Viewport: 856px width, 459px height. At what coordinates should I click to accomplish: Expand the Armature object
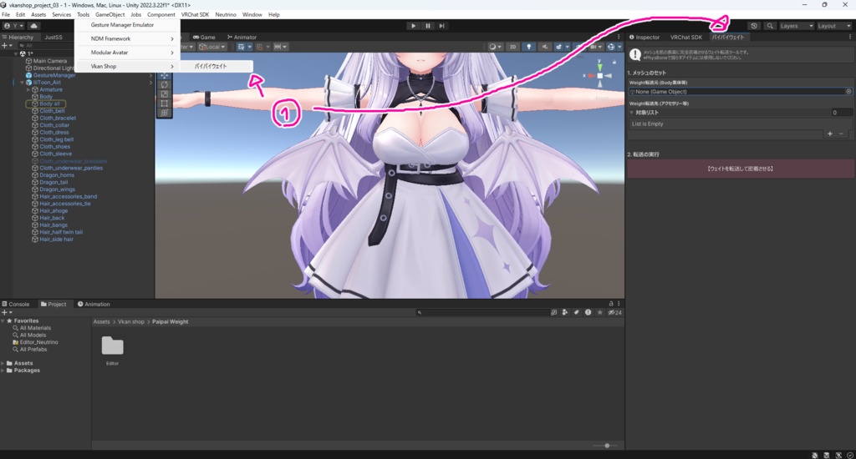tap(29, 89)
